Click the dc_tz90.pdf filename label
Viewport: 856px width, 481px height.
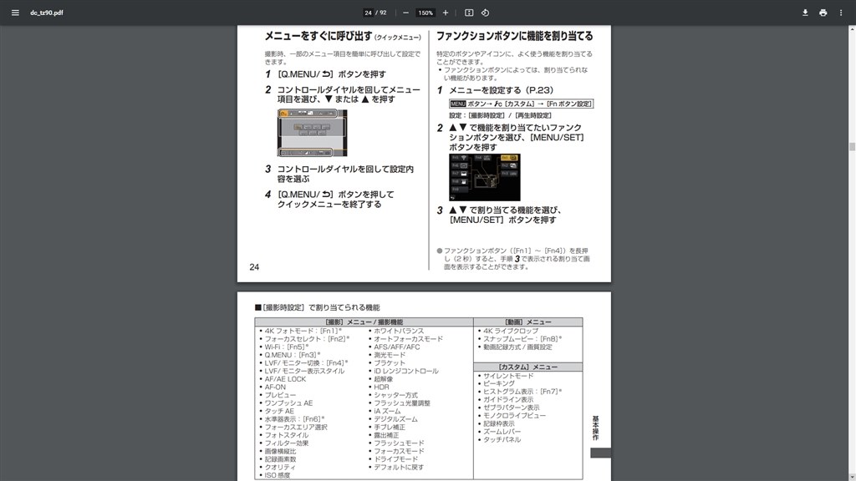tap(46, 13)
